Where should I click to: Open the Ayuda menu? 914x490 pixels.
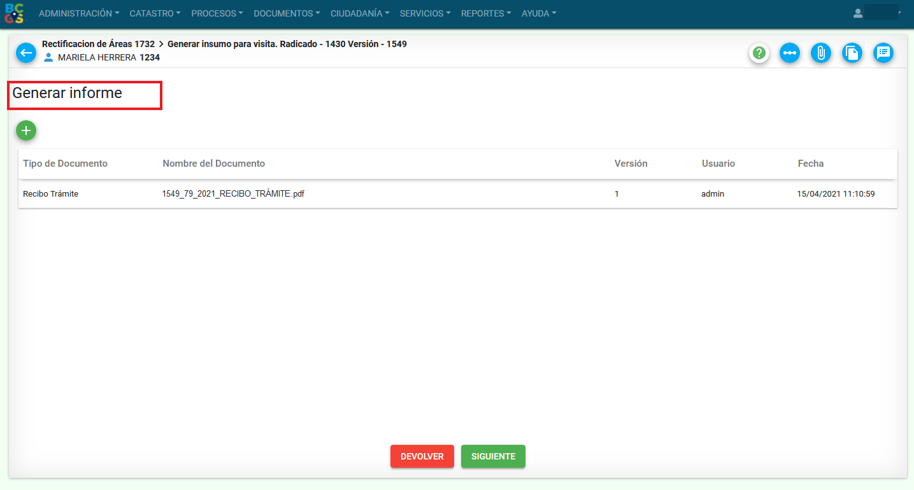(539, 13)
